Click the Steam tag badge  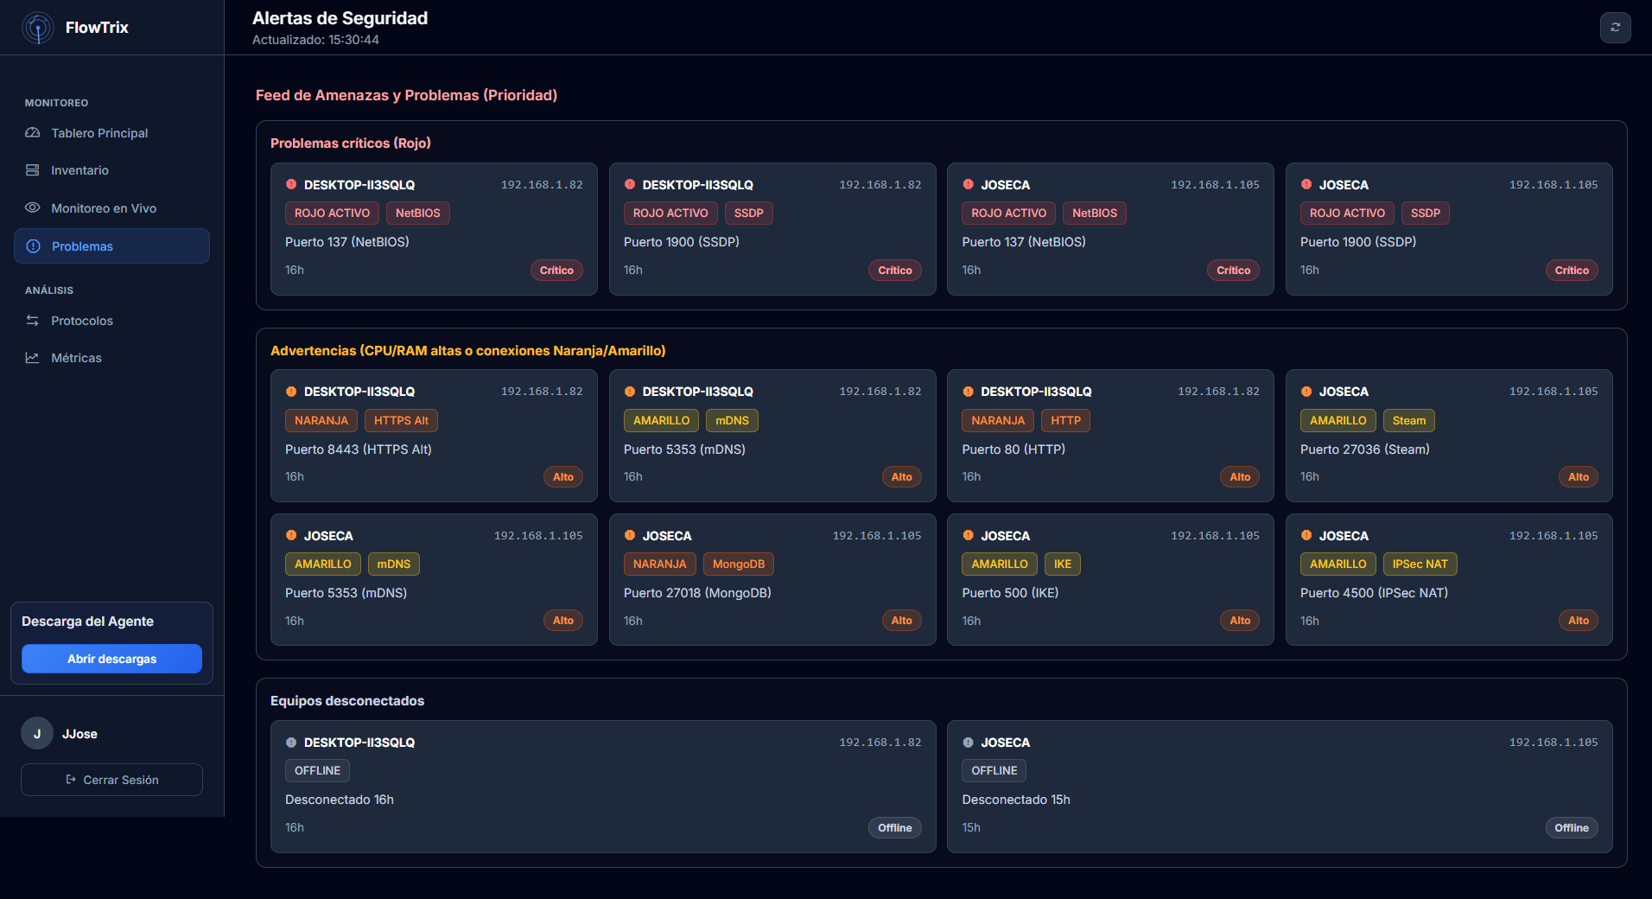point(1408,421)
